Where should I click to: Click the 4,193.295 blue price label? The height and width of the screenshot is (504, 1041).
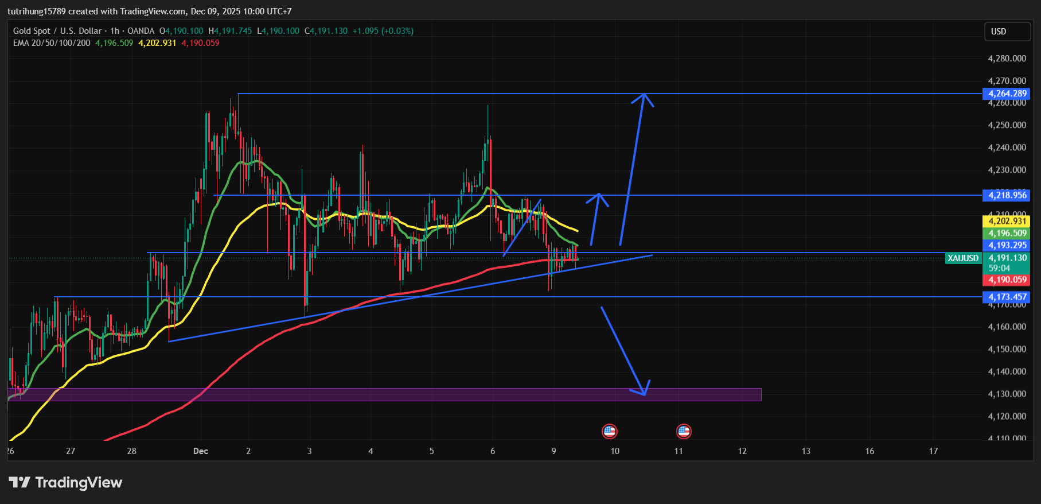coord(1007,245)
